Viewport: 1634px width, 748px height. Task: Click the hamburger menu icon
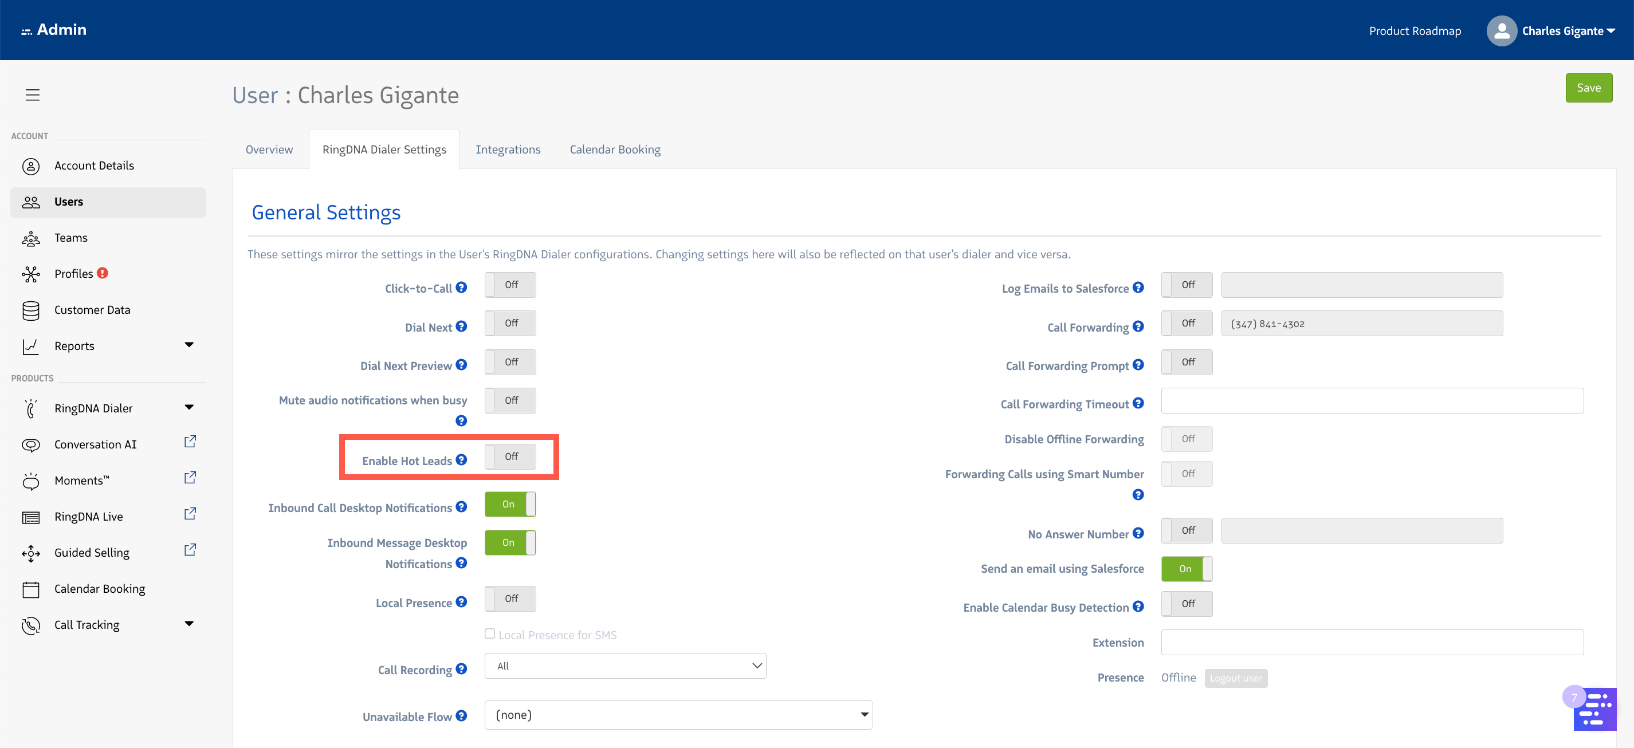click(x=32, y=95)
